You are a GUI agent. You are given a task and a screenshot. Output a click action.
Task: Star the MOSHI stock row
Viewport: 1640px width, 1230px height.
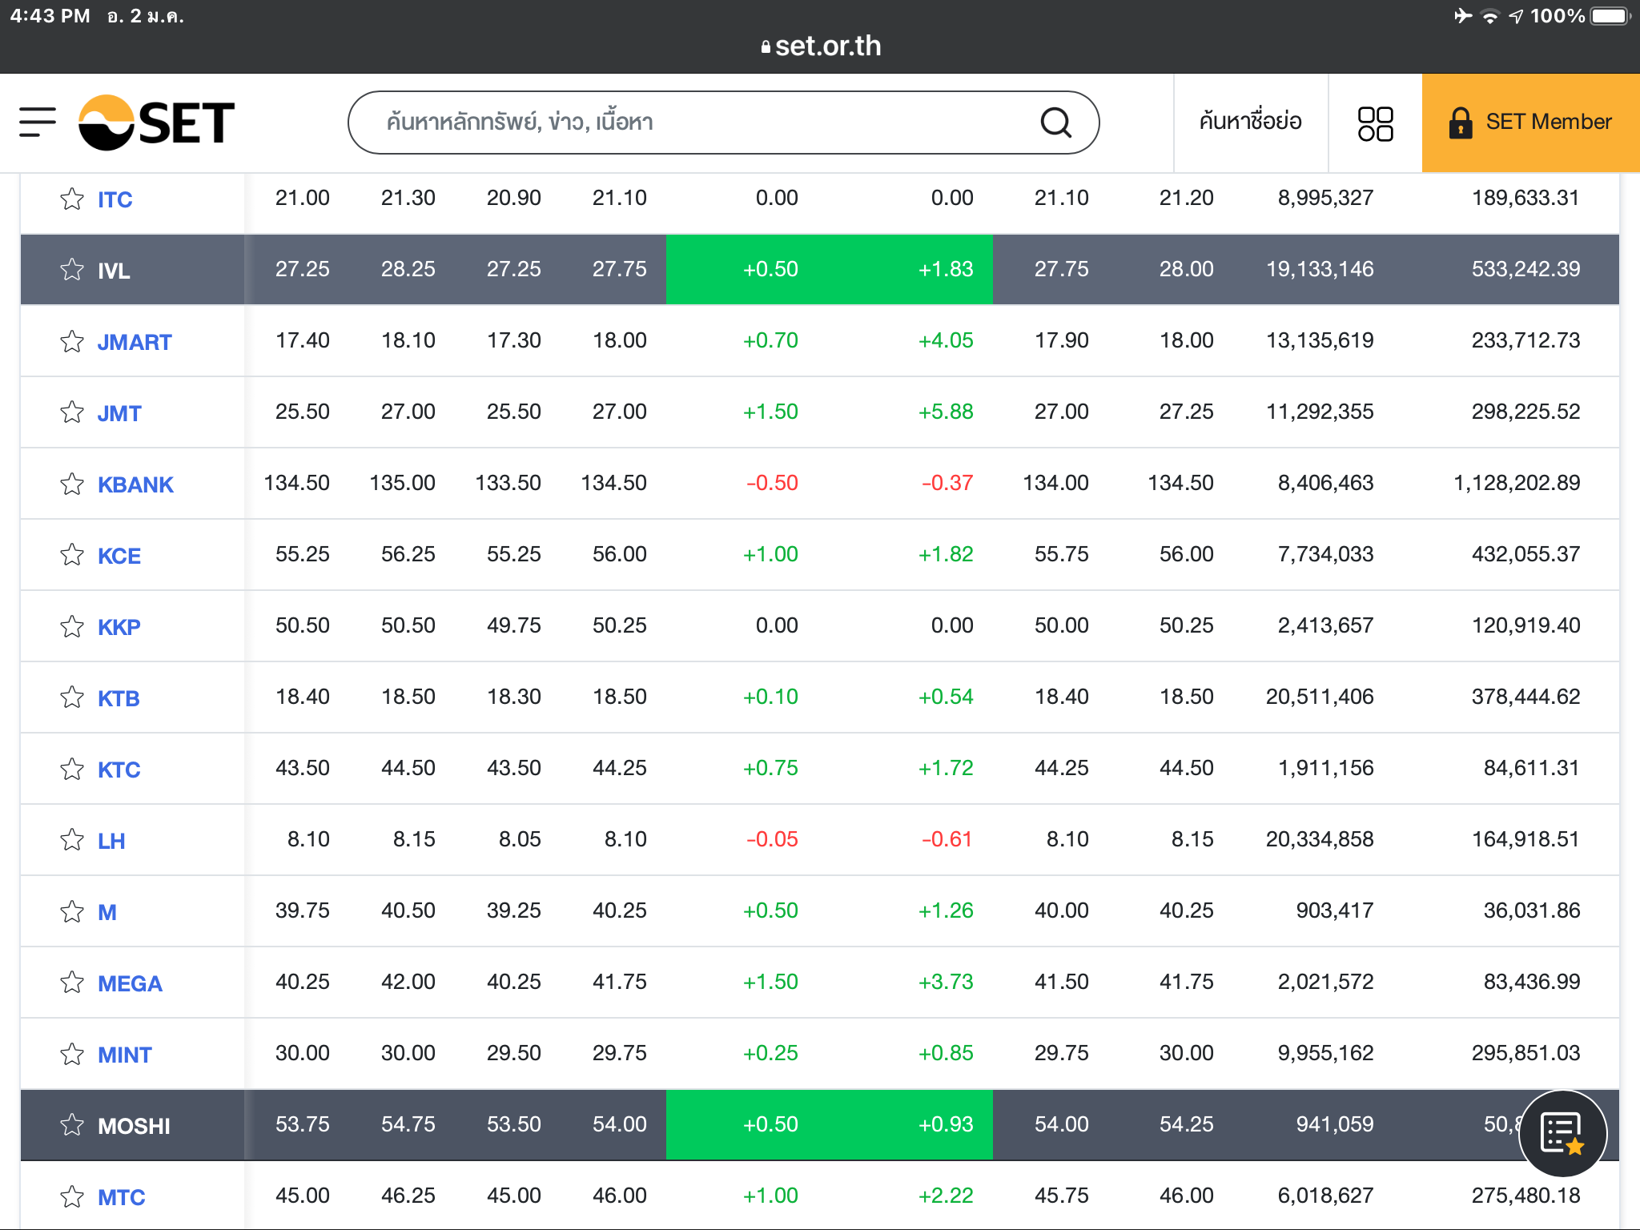tap(72, 1125)
